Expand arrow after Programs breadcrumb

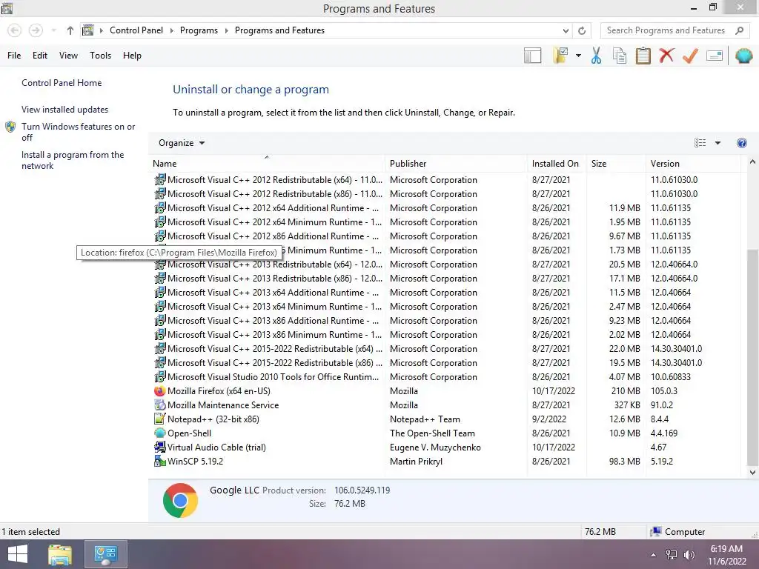pyautogui.click(x=226, y=30)
